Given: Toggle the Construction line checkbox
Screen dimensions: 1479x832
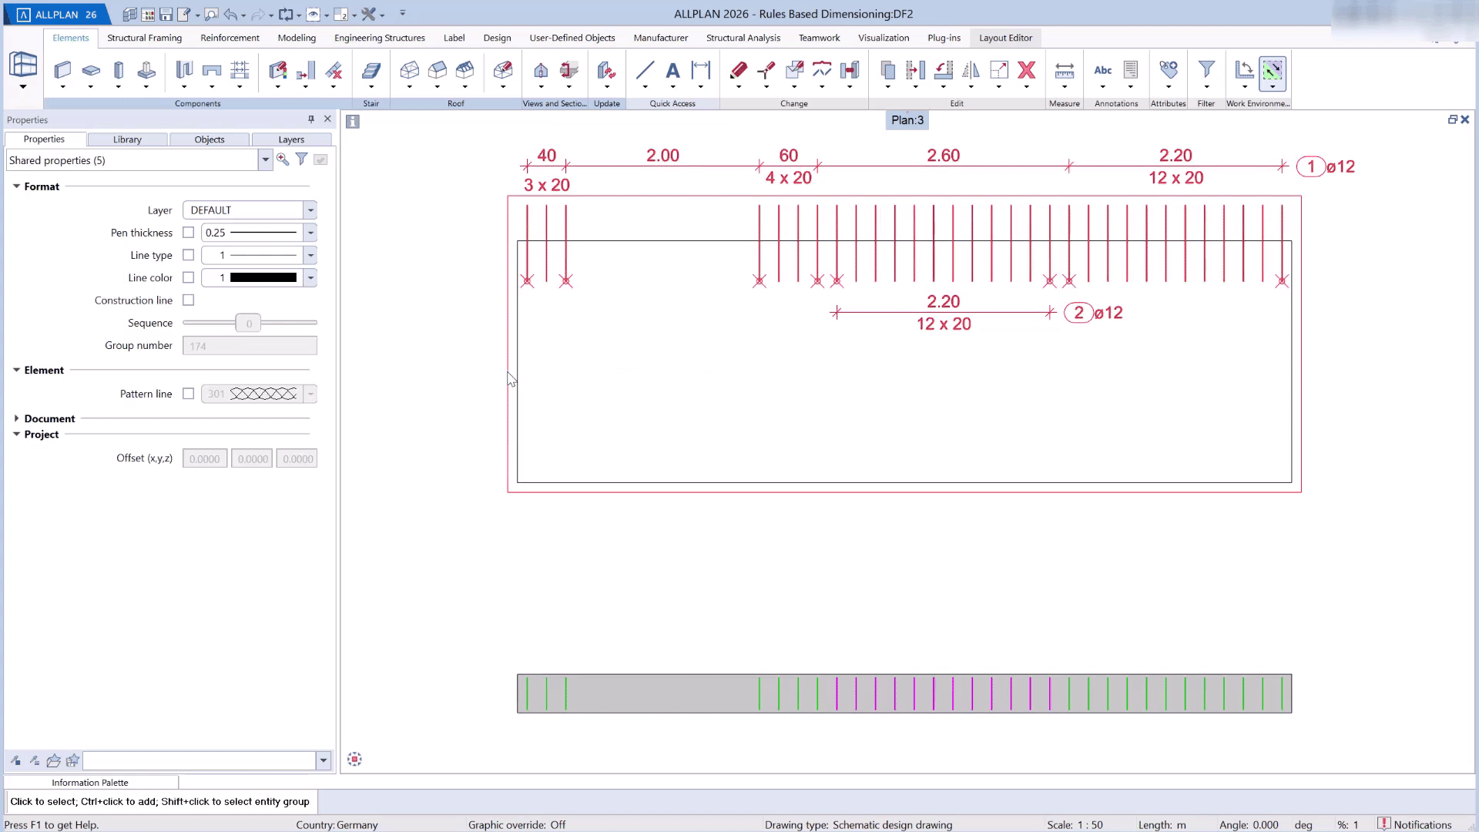Looking at the screenshot, I should 188,300.
